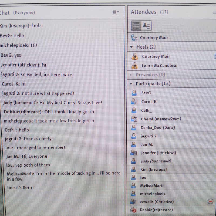Click message 'Jennifer (littlekiwi): hi'

coord(23,65)
